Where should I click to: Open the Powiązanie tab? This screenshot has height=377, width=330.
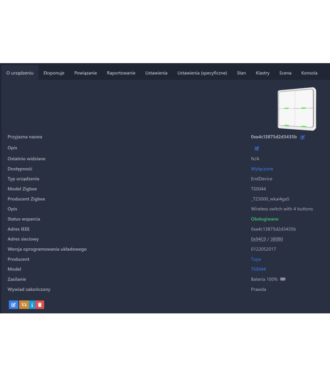click(86, 73)
